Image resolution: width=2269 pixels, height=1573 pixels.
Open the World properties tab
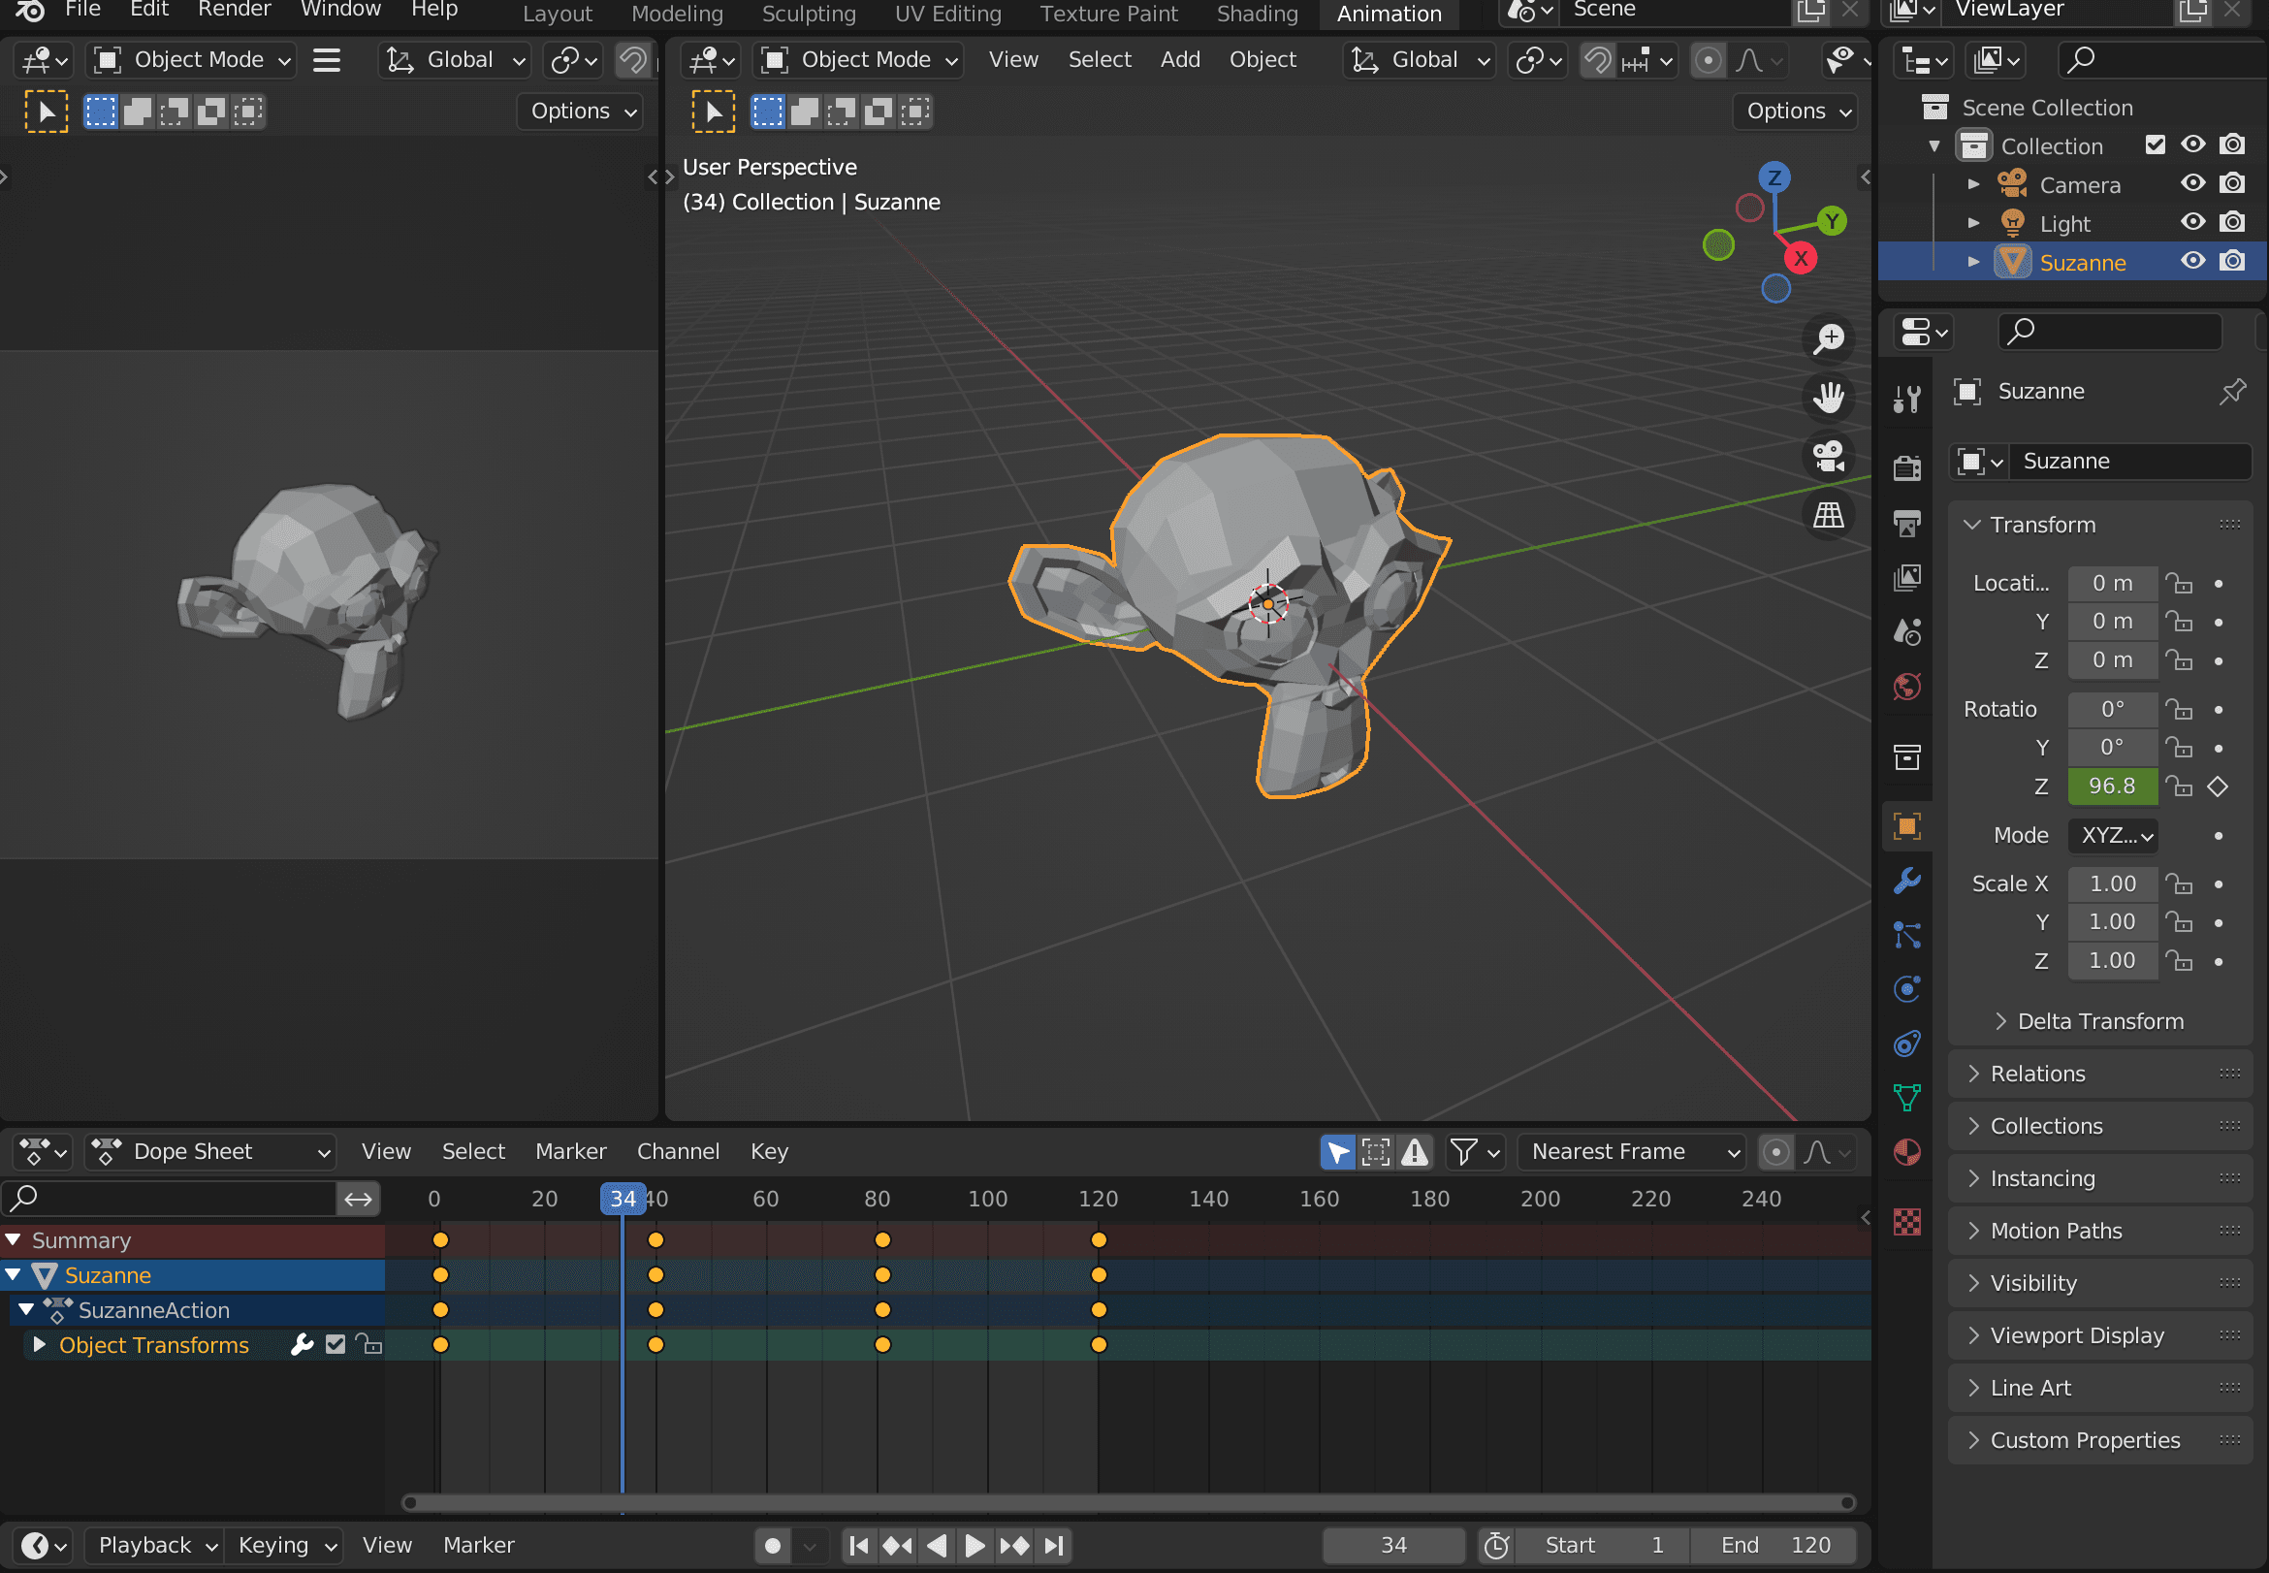click(x=1906, y=687)
